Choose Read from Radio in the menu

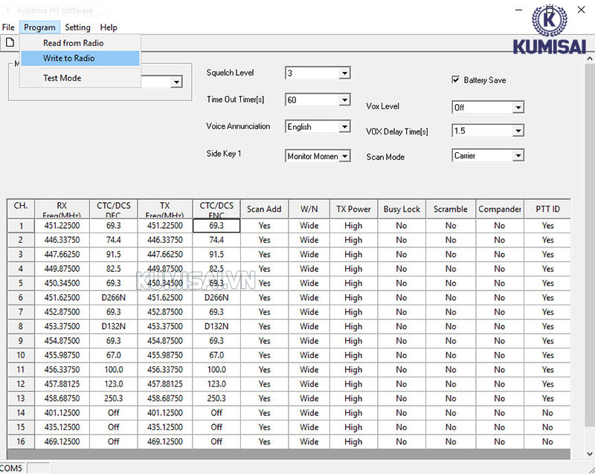click(x=73, y=43)
